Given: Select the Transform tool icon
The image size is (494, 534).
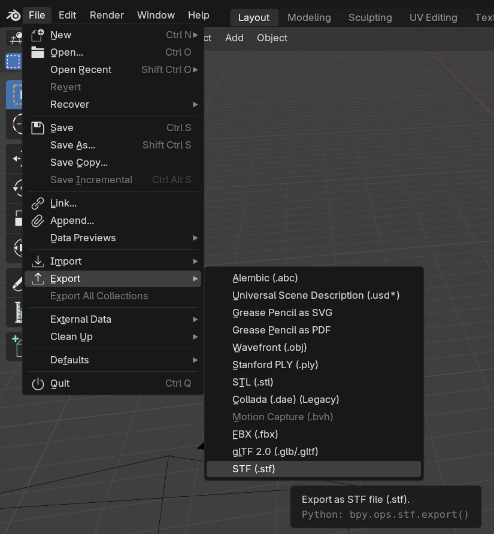Looking at the screenshot, I should tap(14, 248).
